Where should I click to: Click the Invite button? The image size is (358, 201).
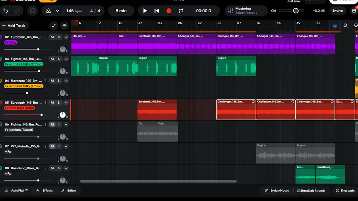(338, 11)
